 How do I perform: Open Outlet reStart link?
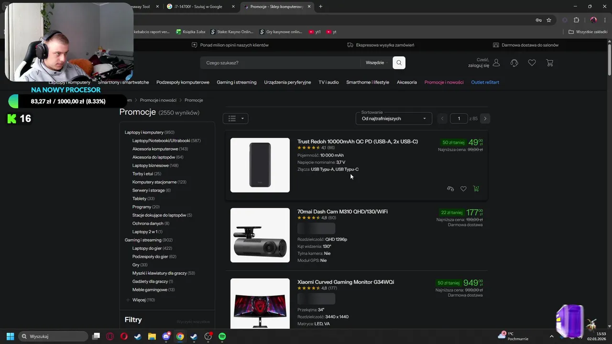[x=485, y=82]
